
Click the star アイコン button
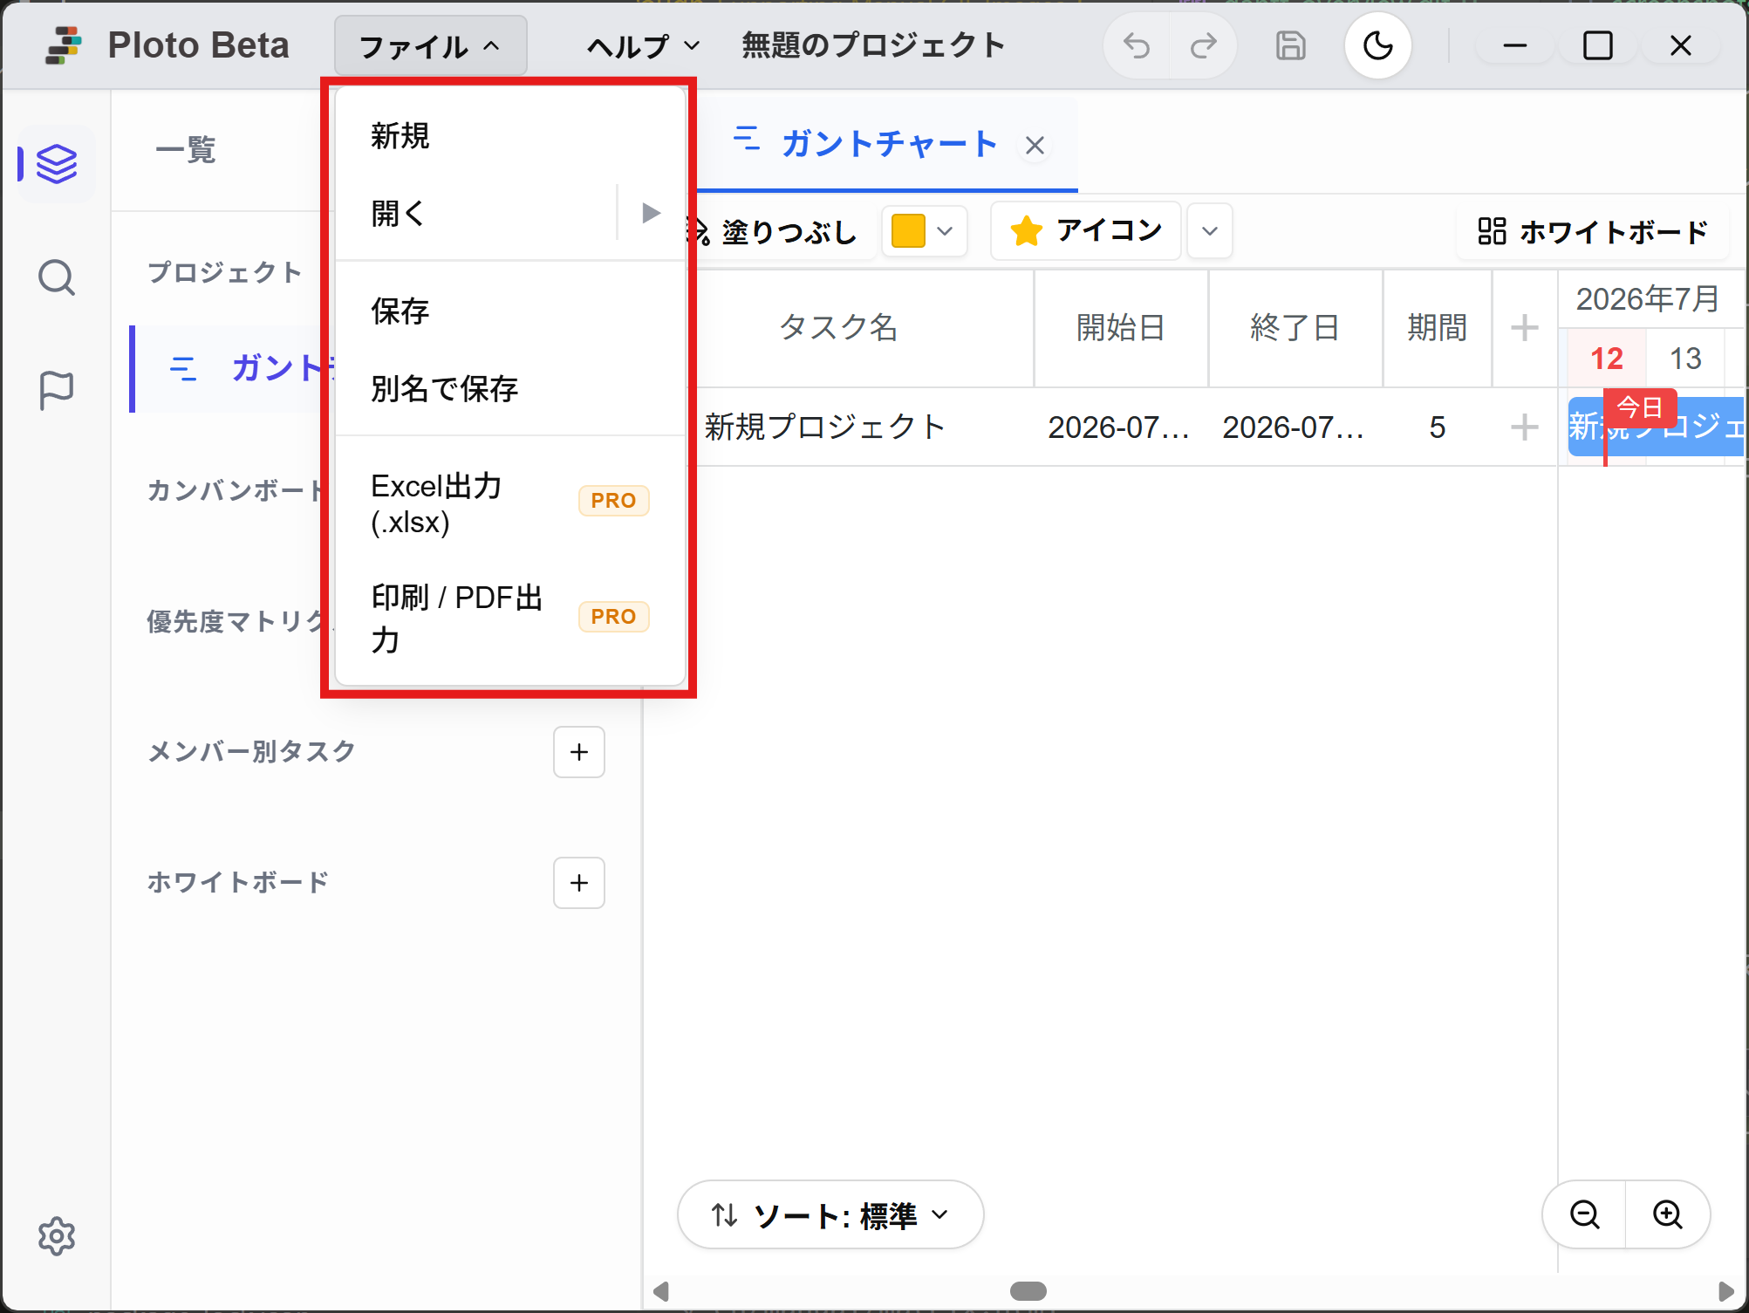pyautogui.click(x=1086, y=231)
